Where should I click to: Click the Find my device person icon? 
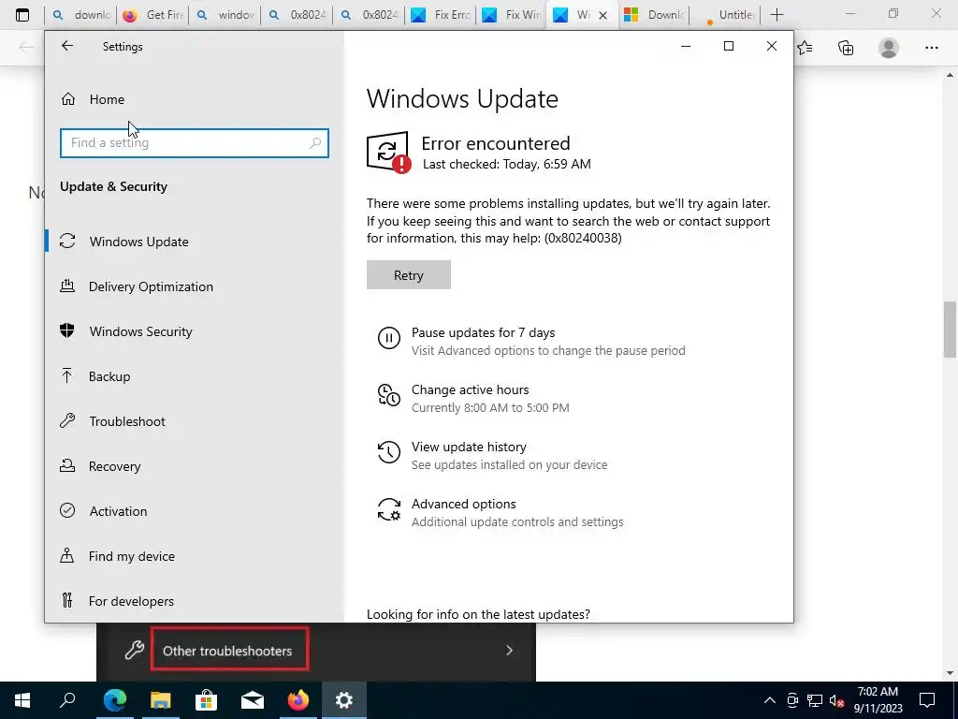click(67, 555)
